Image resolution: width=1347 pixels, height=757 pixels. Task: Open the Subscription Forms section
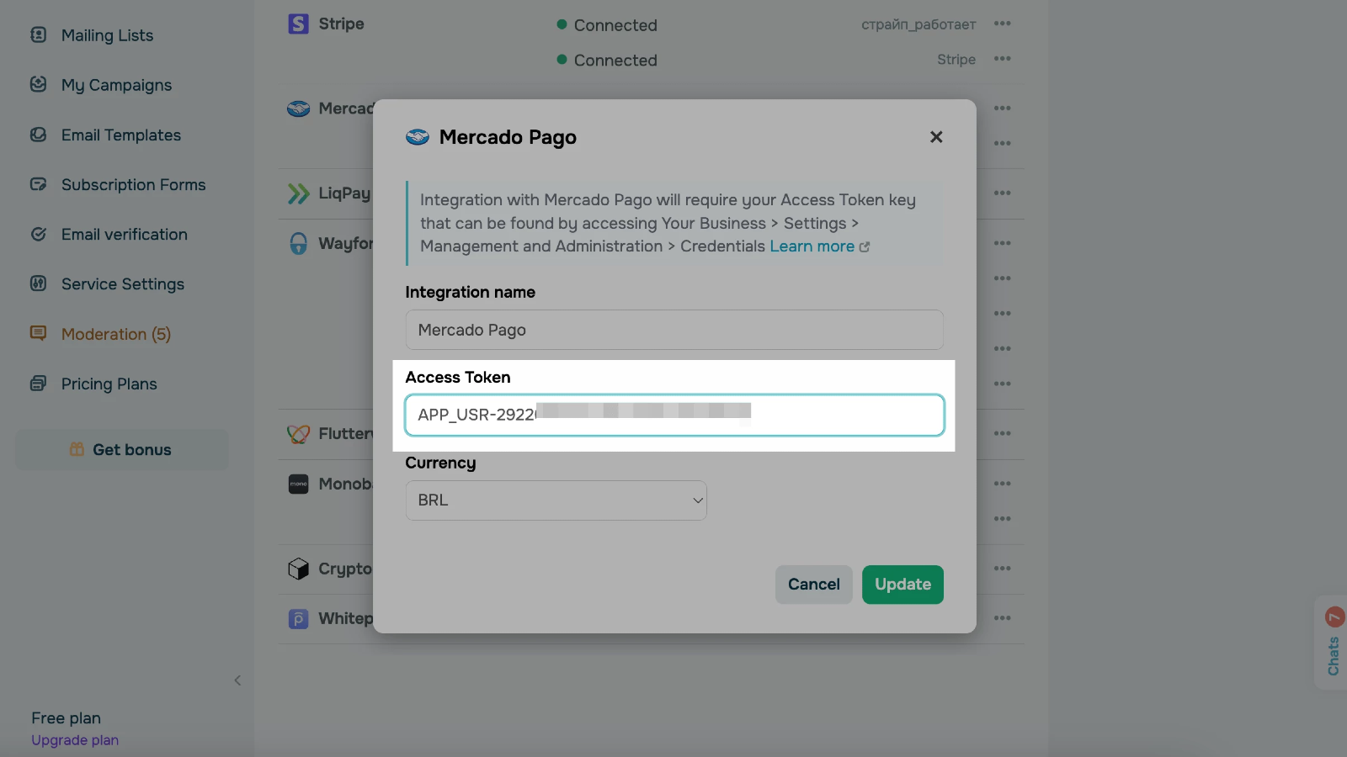click(133, 185)
